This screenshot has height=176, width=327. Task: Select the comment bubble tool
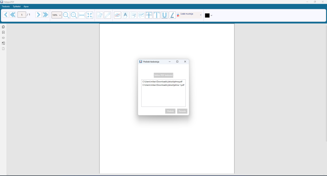141,15
